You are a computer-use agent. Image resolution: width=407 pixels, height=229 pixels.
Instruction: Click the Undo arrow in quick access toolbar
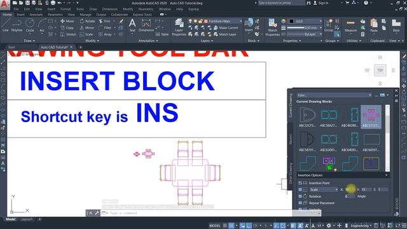60,3
